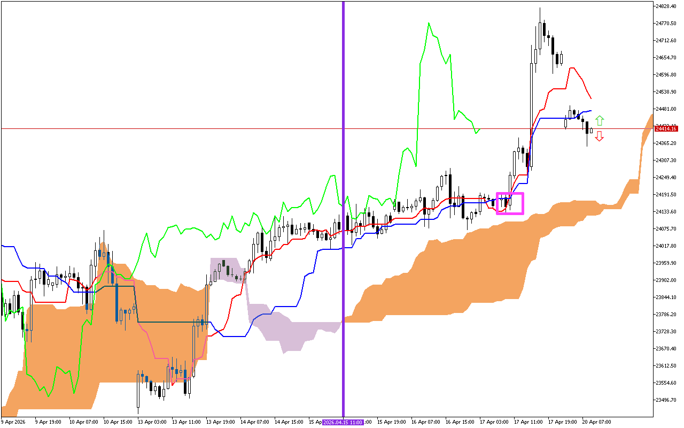Image resolution: width=684 pixels, height=428 pixels.
Task: Click the 9 Apr 2026 time label
Action: (13, 422)
